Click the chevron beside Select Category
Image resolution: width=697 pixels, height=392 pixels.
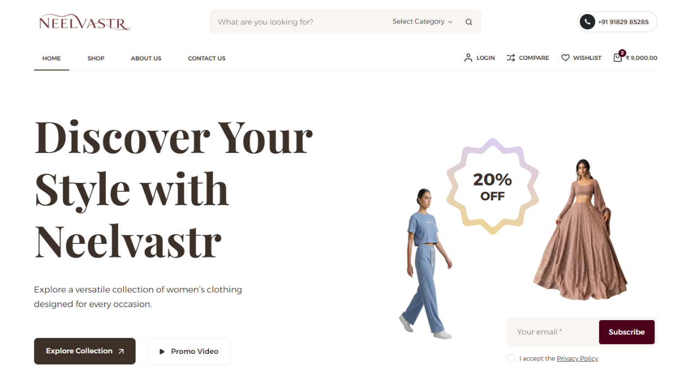450,22
